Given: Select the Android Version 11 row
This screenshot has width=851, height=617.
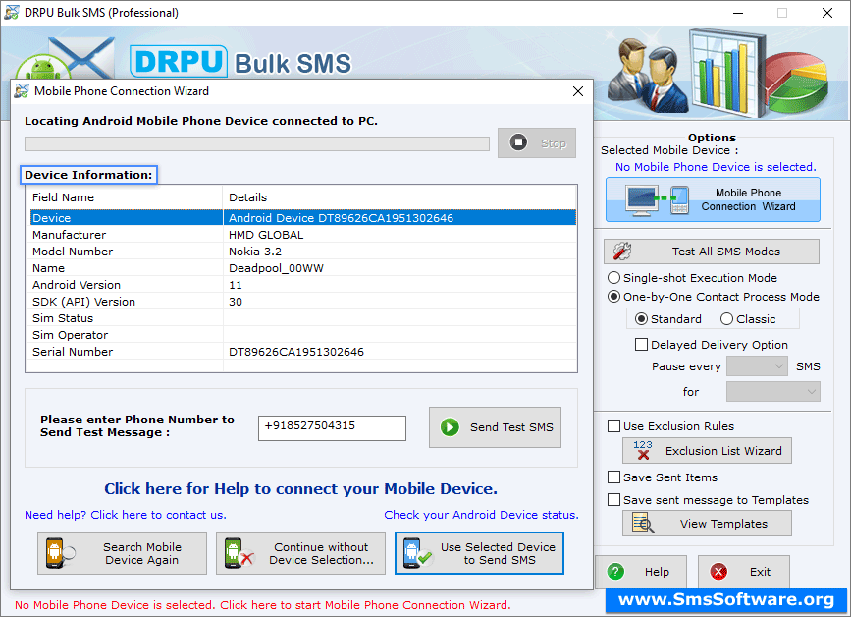Looking at the screenshot, I should tap(303, 285).
